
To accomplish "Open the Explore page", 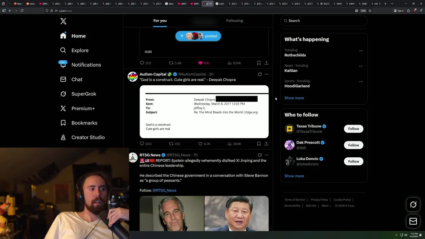I will [x=74, y=50].
